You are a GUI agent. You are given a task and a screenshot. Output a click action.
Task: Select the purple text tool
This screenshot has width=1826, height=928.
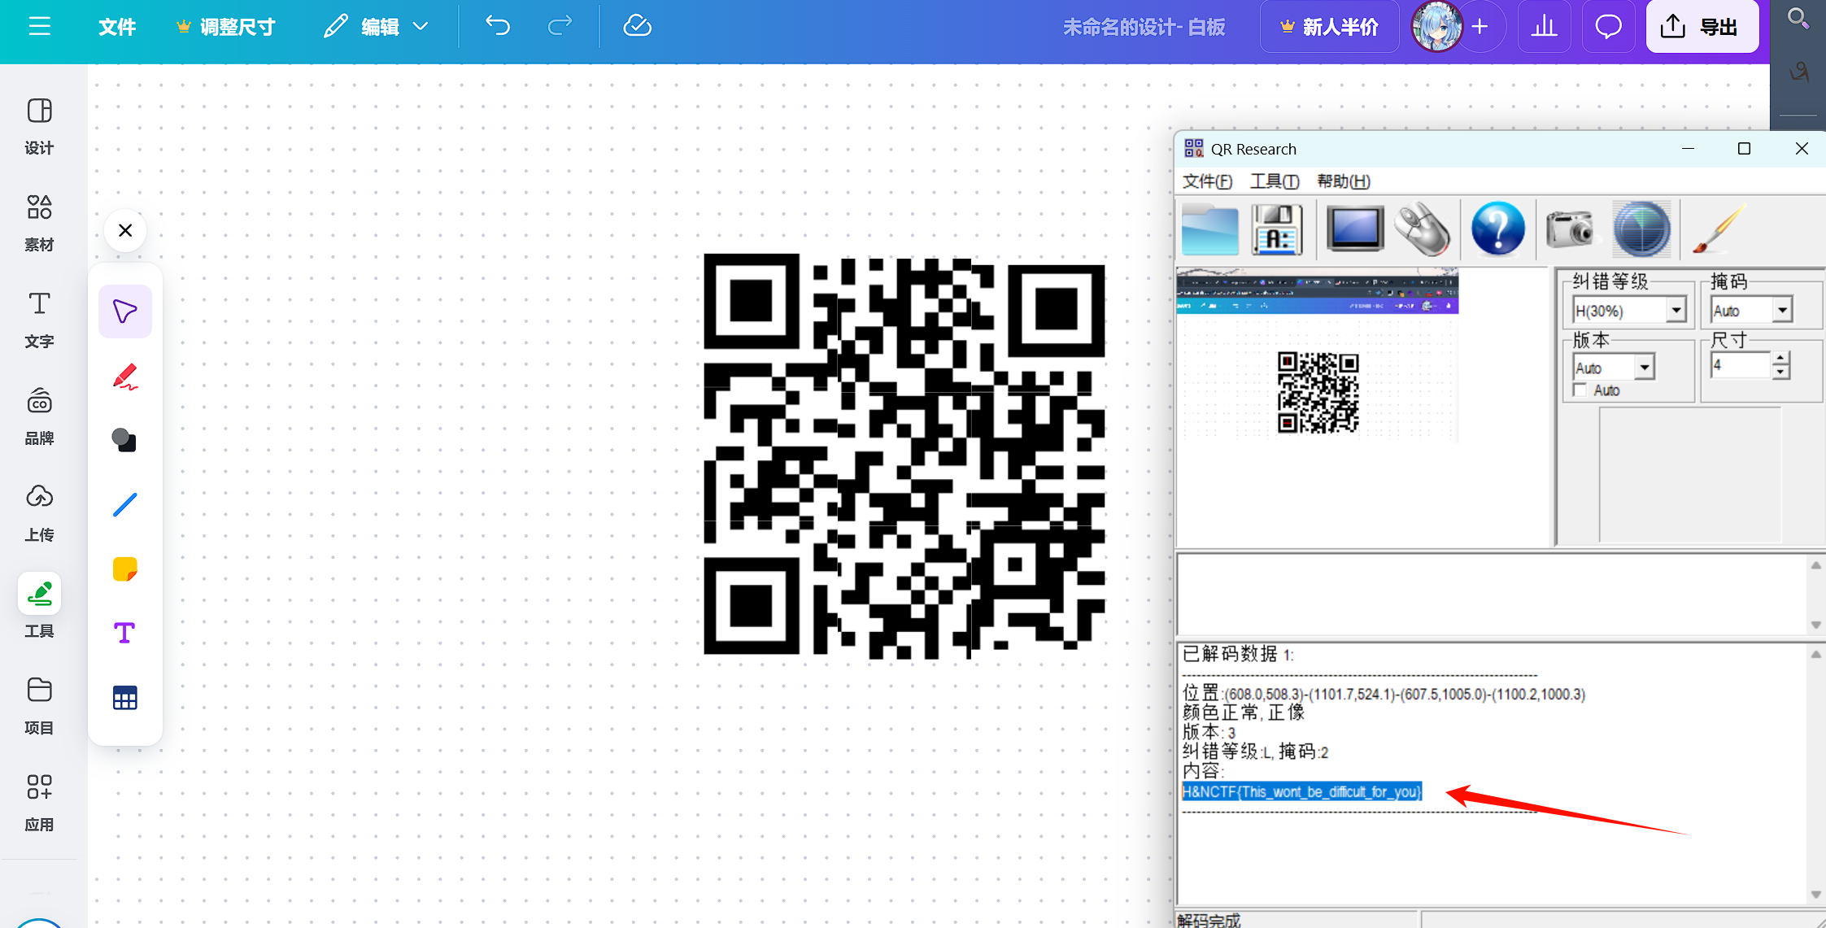(x=125, y=633)
